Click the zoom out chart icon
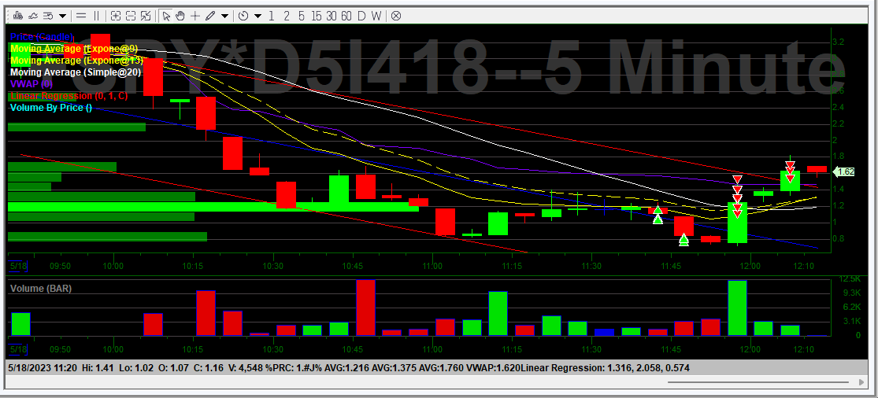Viewport: 878px width, 398px height. tap(131, 16)
